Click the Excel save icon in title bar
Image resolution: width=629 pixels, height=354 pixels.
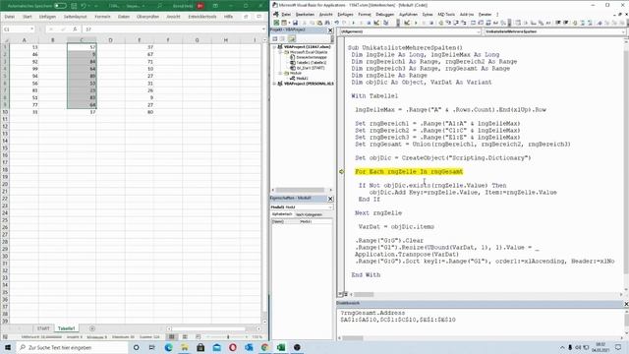[74, 6]
